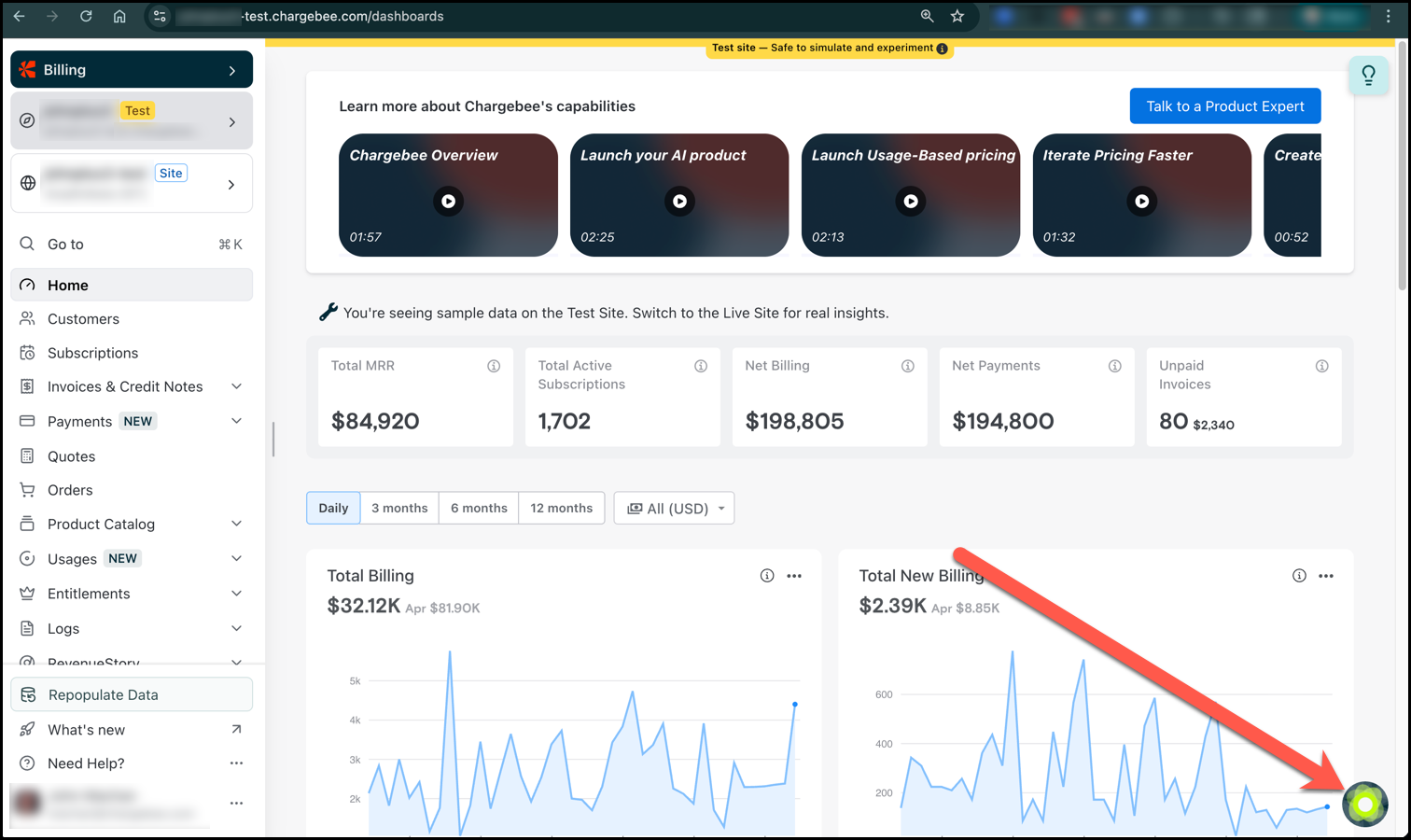Image resolution: width=1411 pixels, height=840 pixels.
Task: Open Need Help more options menu
Action: 237,763
